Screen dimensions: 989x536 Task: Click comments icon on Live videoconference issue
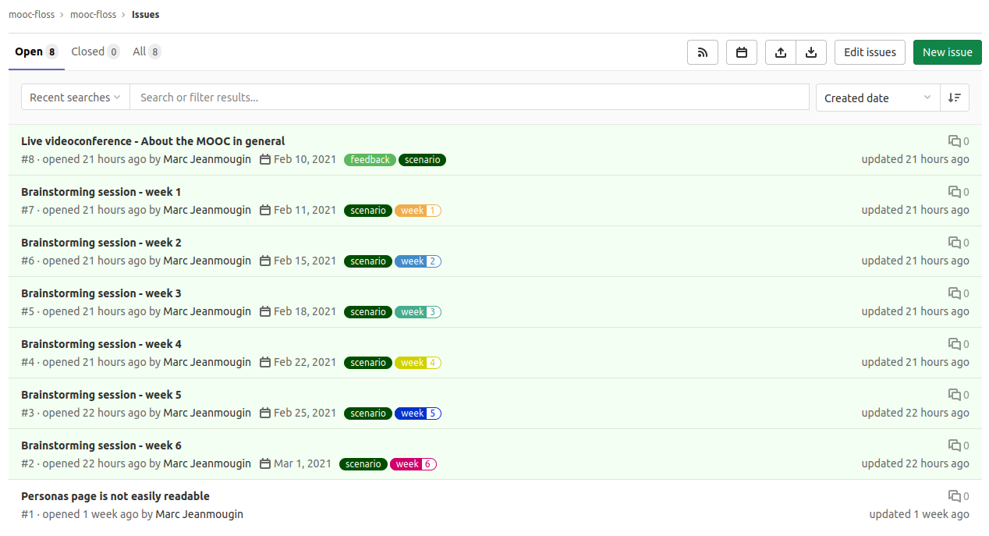pos(955,141)
